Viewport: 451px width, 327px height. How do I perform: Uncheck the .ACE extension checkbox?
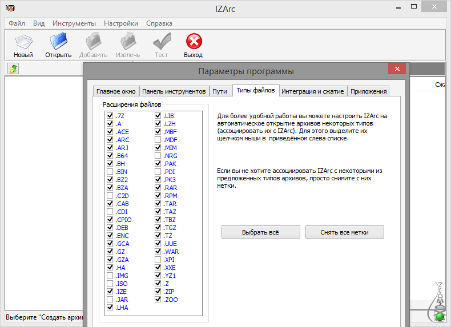coord(110,132)
